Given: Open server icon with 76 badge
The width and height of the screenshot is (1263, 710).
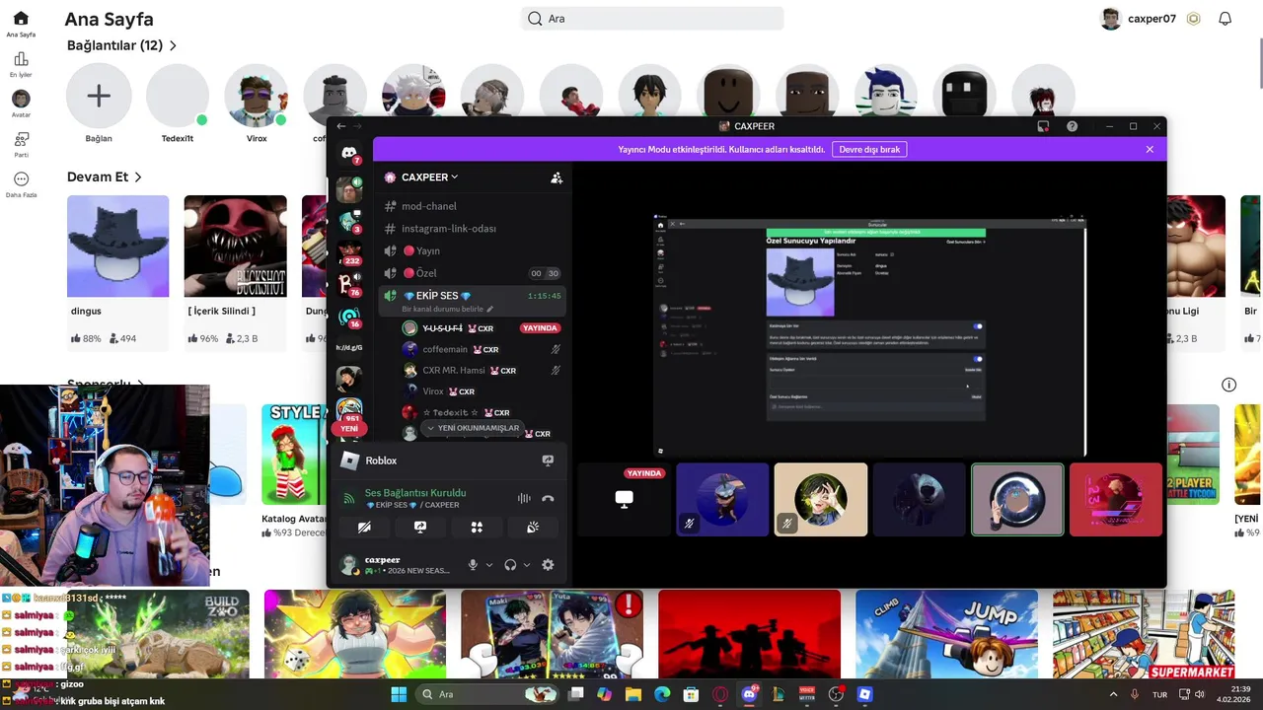Looking at the screenshot, I should click(349, 285).
